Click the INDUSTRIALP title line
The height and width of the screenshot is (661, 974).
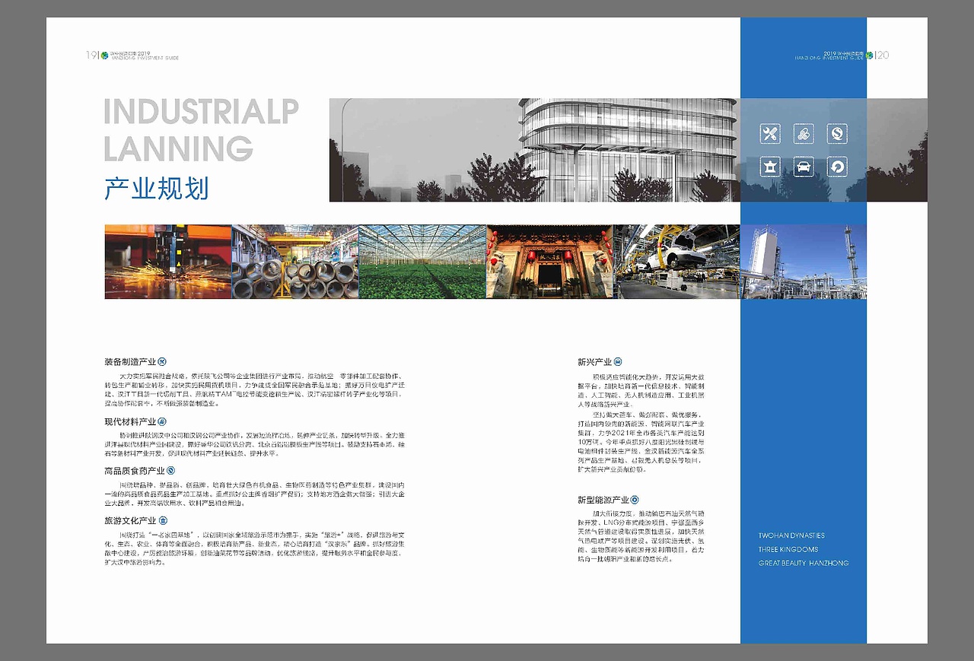point(201,112)
